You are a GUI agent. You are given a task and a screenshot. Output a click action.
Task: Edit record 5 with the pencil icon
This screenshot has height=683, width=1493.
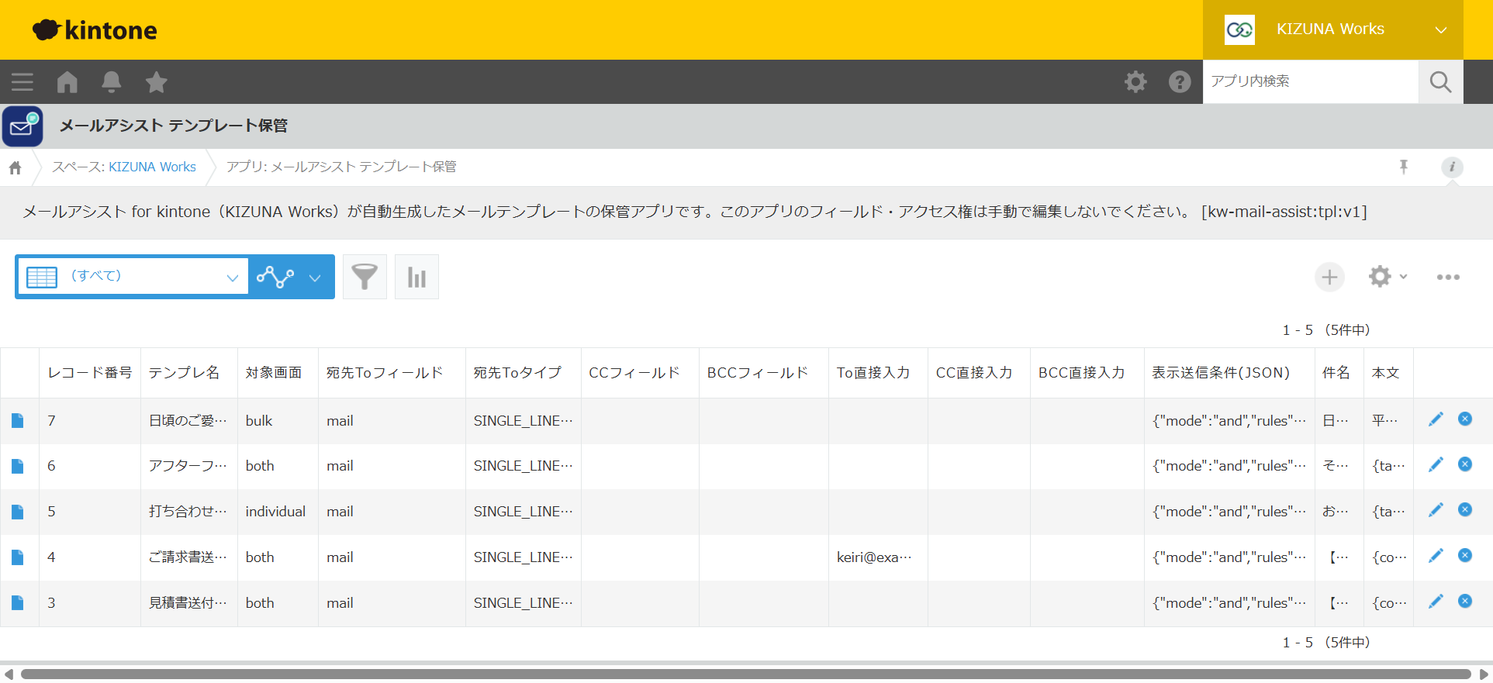(x=1436, y=510)
